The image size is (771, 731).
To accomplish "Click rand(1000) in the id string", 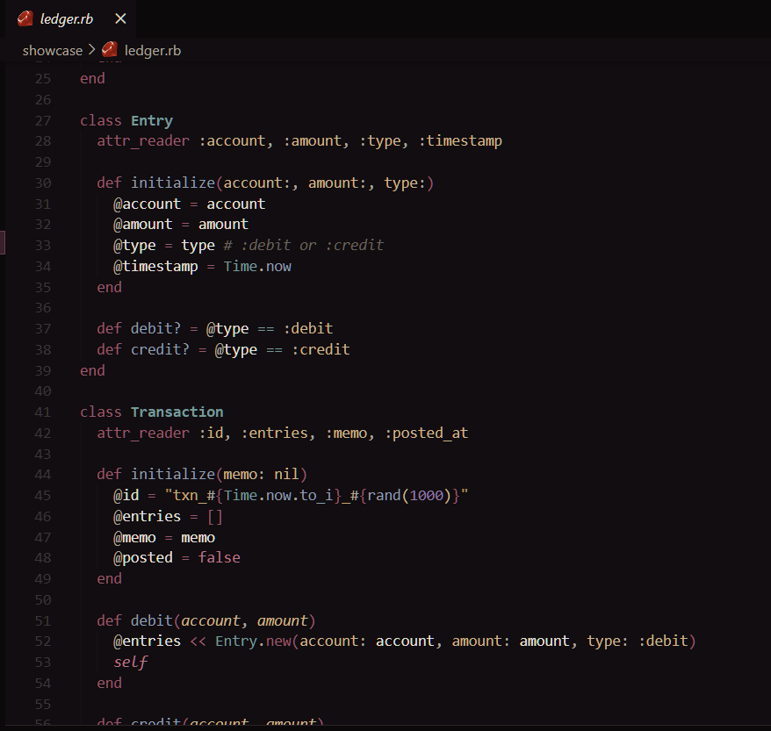I will point(409,495).
